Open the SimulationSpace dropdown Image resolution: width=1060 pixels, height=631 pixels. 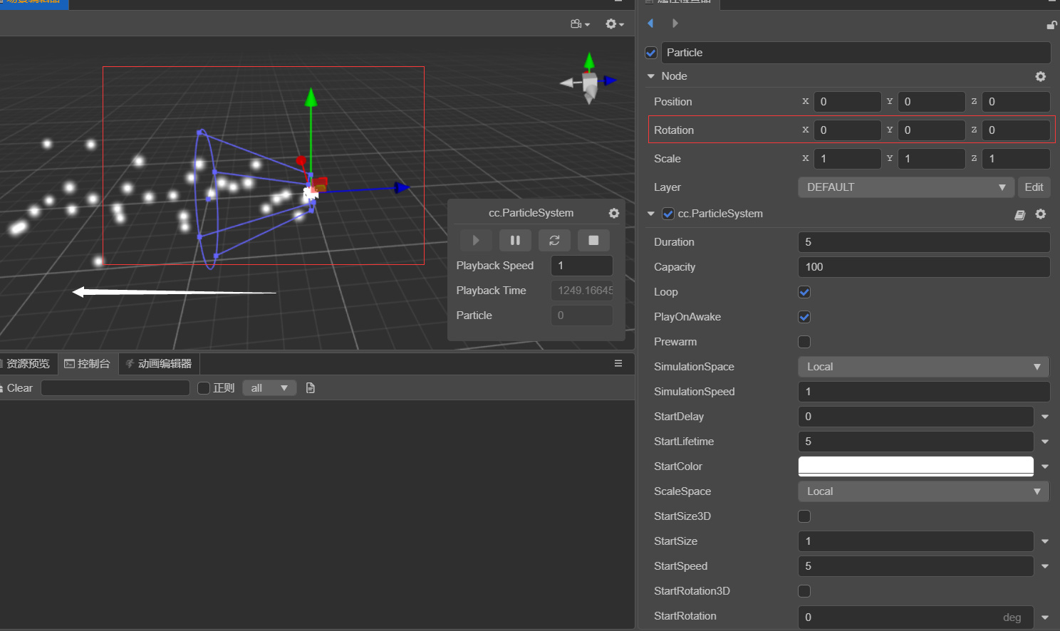(x=923, y=367)
